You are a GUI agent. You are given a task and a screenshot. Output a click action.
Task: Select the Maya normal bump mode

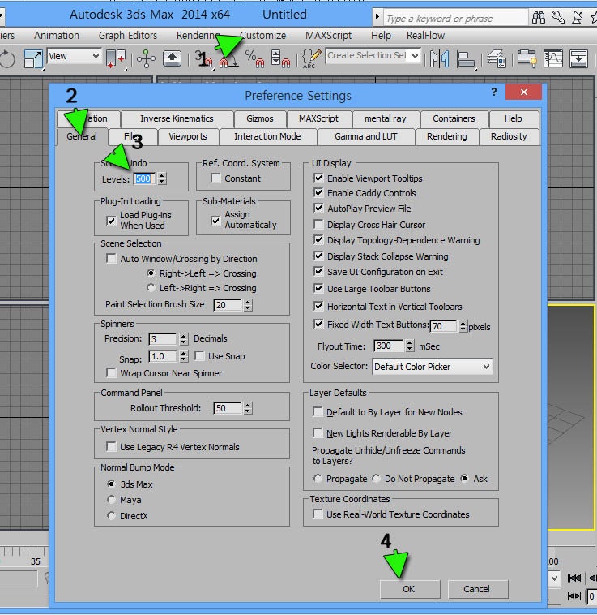click(x=111, y=500)
